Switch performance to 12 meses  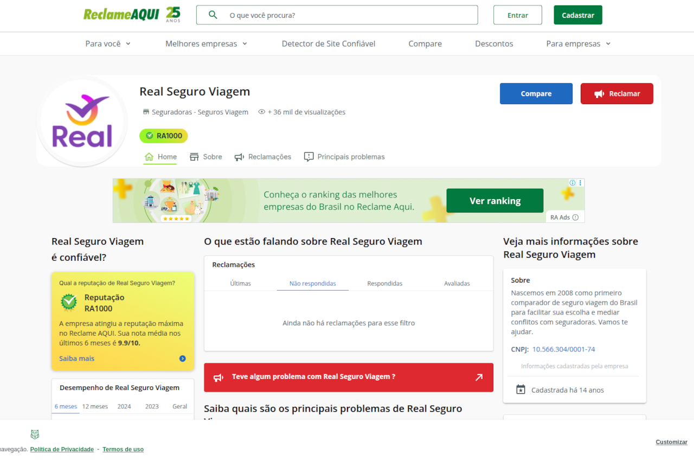click(x=95, y=406)
